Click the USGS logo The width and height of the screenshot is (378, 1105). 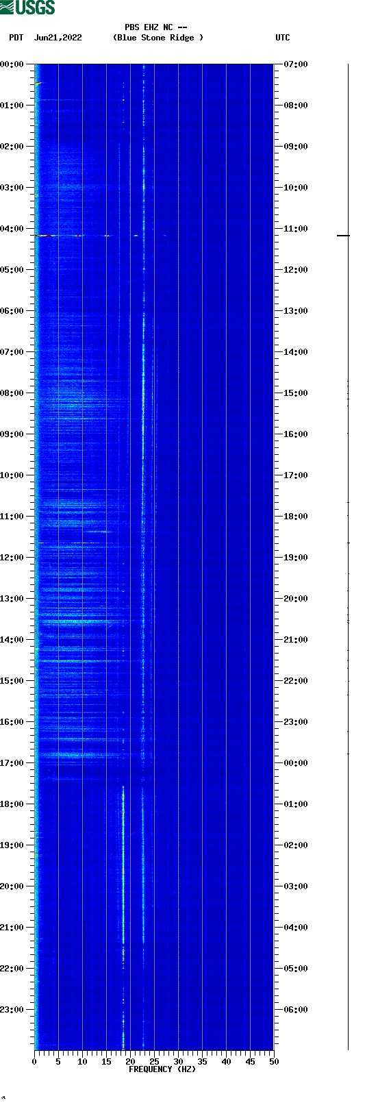(x=27, y=8)
